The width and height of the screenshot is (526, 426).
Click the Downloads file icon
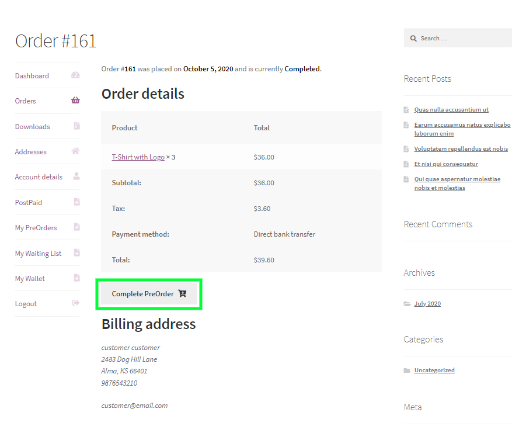click(x=76, y=126)
